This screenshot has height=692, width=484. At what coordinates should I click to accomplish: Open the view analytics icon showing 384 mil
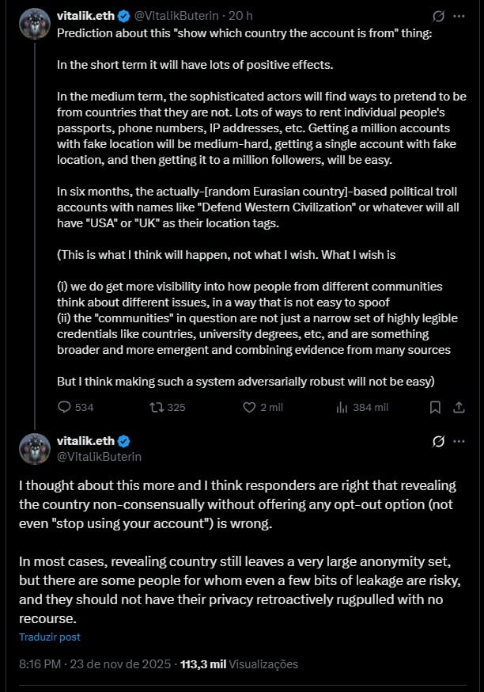point(342,407)
